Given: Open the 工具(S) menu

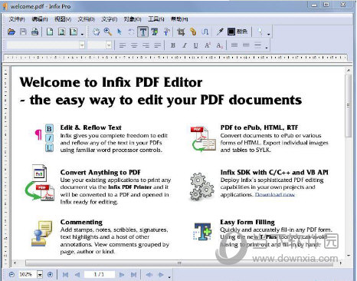Looking at the screenshot, I should coord(156,19).
